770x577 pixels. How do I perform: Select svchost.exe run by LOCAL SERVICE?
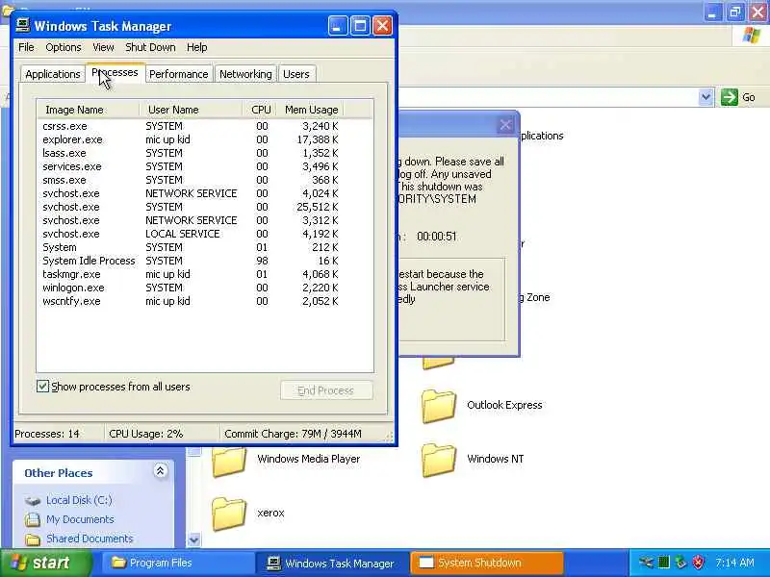(x=191, y=234)
